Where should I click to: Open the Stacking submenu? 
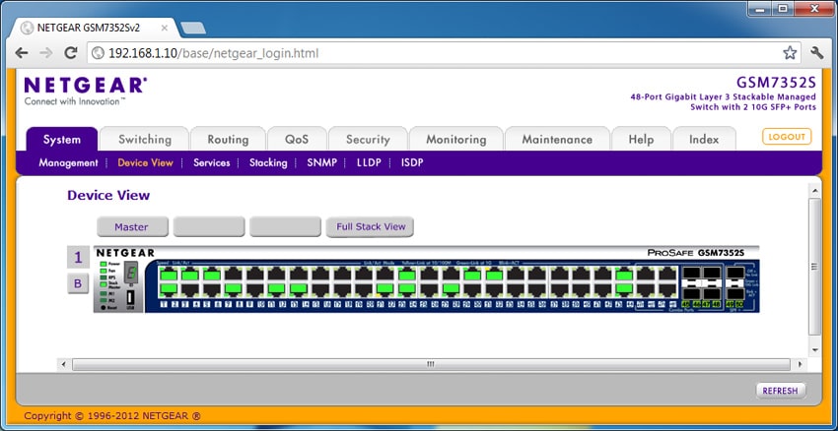click(x=268, y=162)
